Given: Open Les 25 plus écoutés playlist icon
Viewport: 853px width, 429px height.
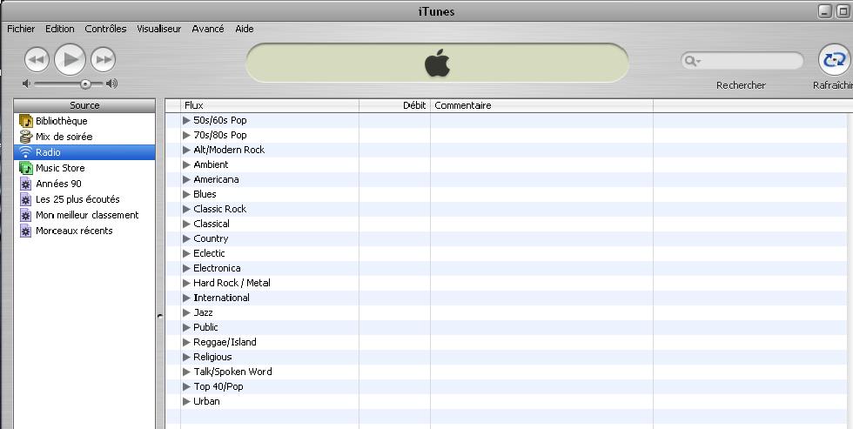Looking at the screenshot, I should pos(25,199).
